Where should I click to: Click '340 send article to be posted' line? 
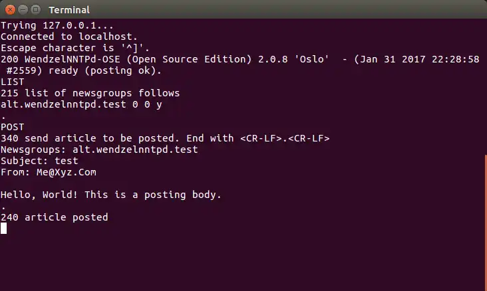click(x=165, y=138)
